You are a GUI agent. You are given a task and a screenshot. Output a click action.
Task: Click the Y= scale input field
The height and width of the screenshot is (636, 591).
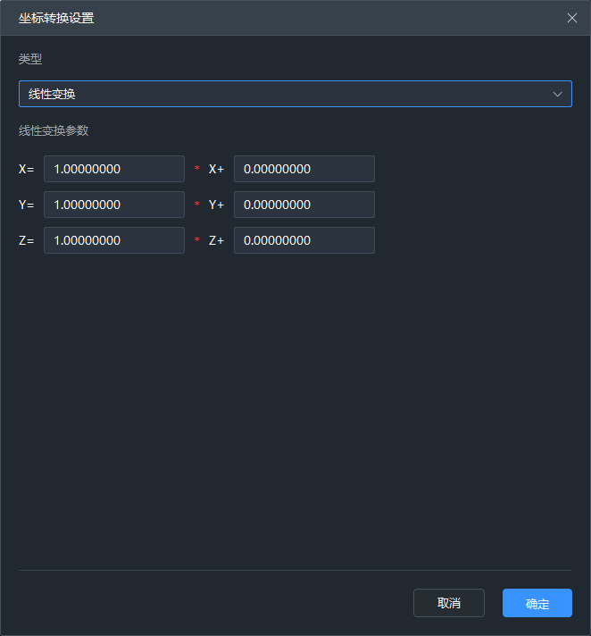[113, 205]
